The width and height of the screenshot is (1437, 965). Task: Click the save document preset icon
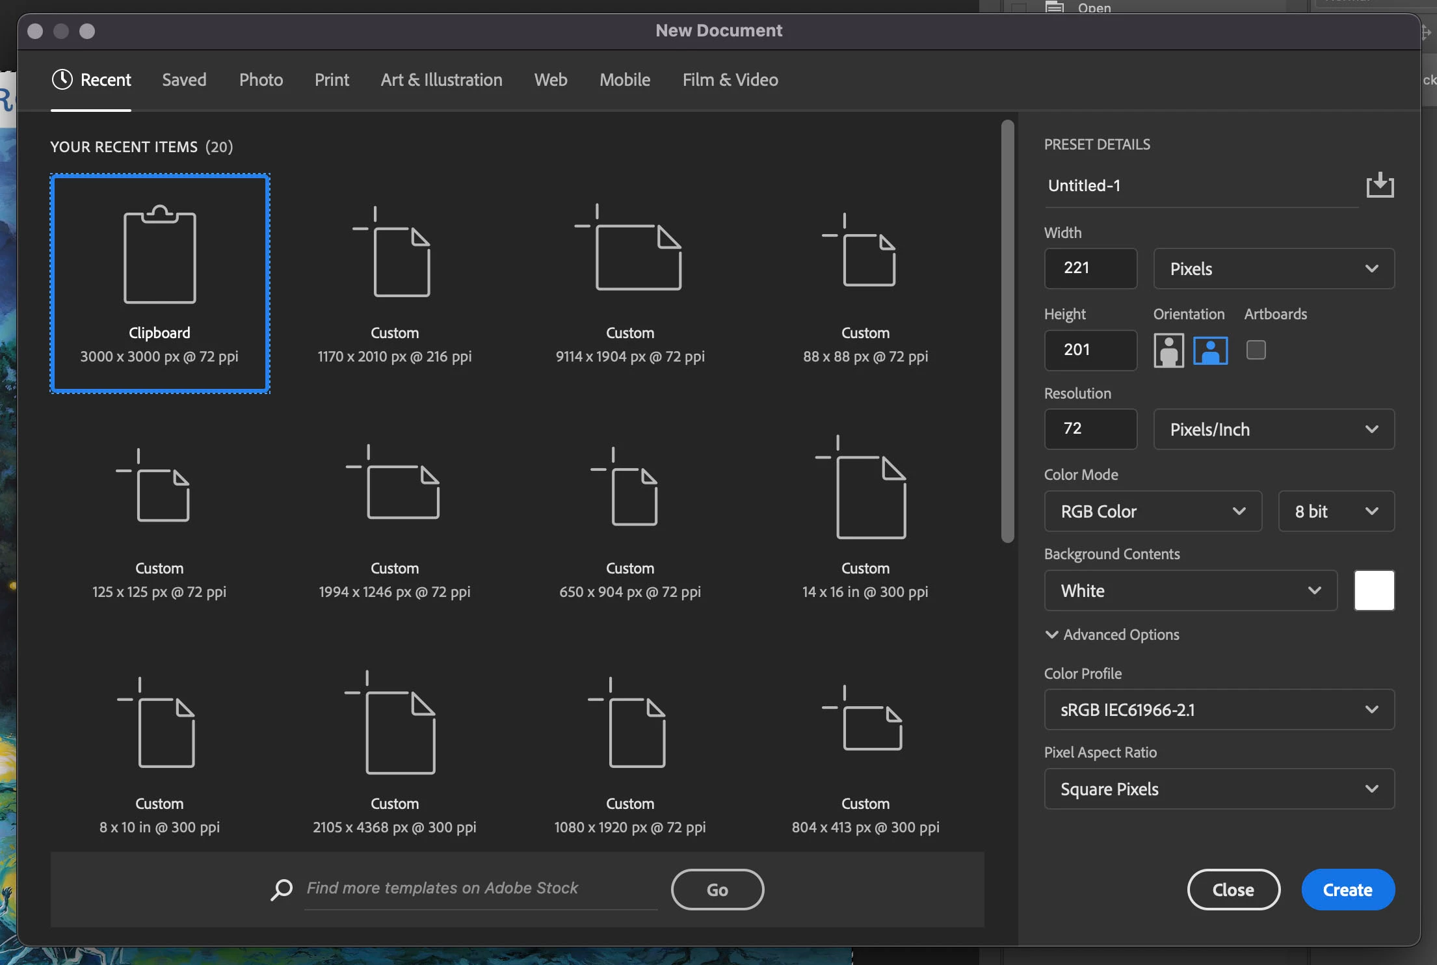(x=1380, y=185)
